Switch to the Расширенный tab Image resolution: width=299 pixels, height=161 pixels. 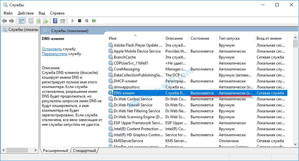[x=56, y=151]
